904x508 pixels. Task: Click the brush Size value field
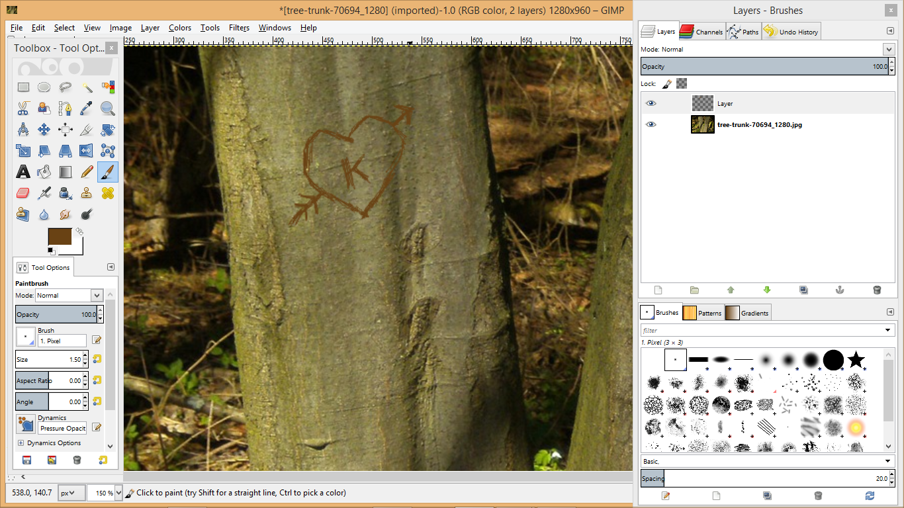tap(48, 360)
